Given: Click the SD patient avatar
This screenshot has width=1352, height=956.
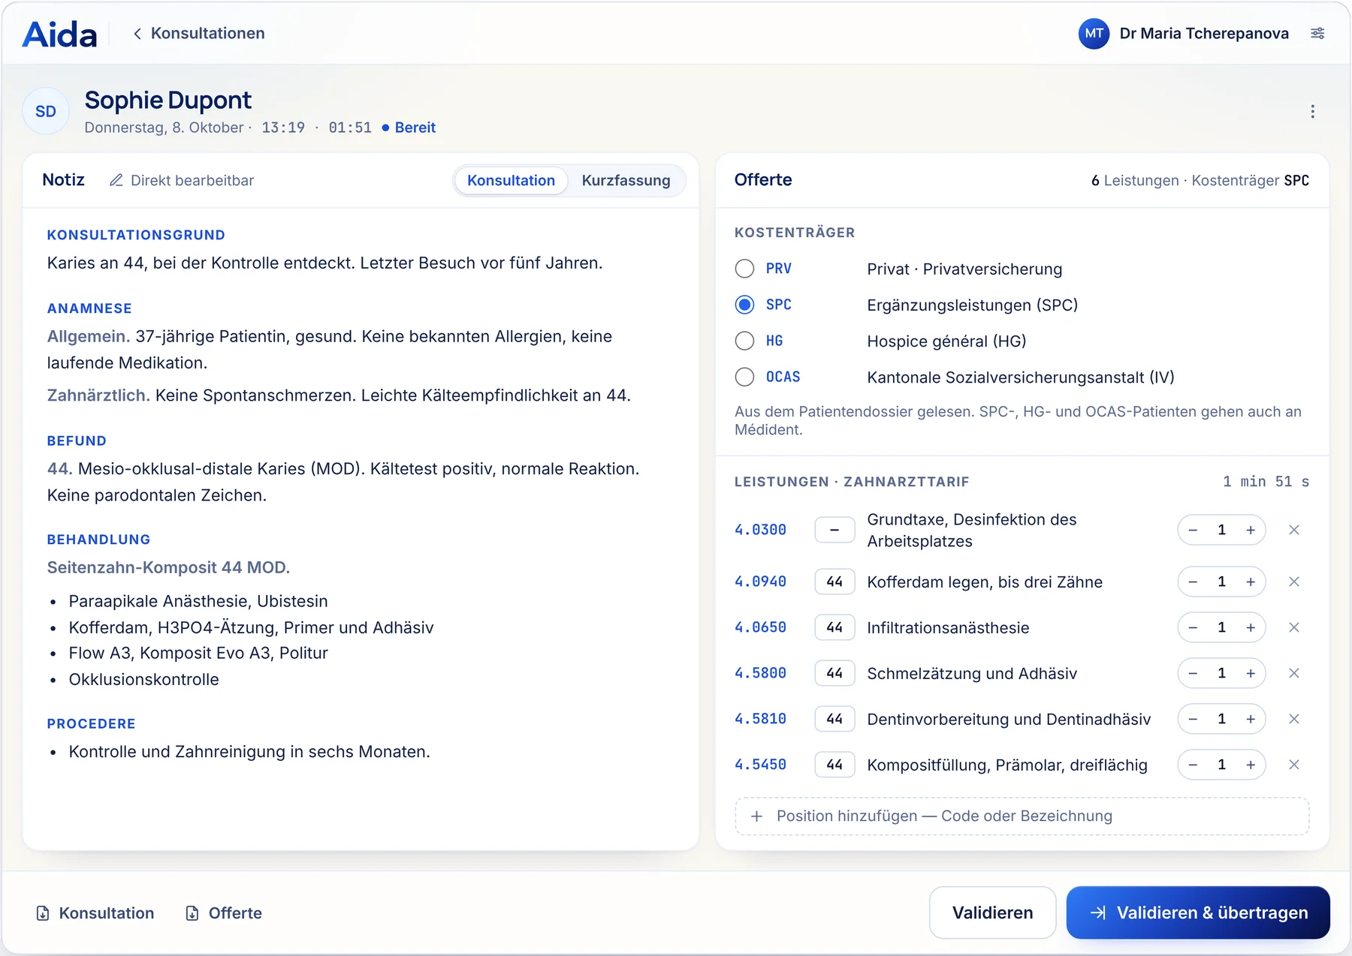Looking at the screenshot, I should pyautogui.click(x=46, y=111).
